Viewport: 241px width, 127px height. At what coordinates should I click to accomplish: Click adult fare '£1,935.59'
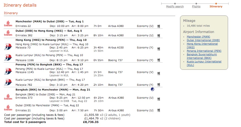coord(91,115)
